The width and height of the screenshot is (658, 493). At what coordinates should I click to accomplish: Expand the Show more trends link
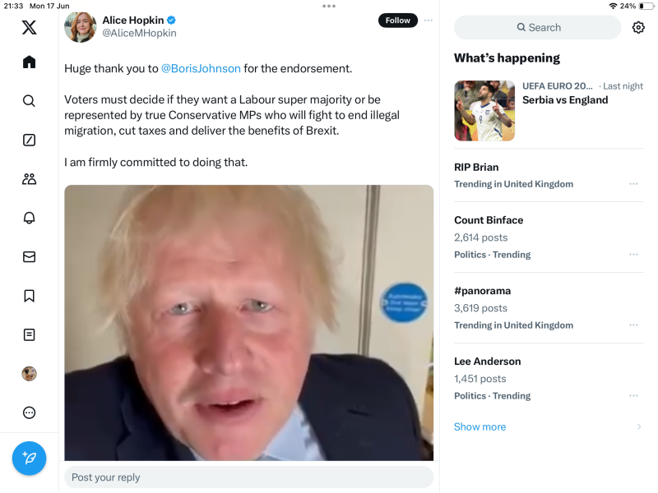pos(480,426)
